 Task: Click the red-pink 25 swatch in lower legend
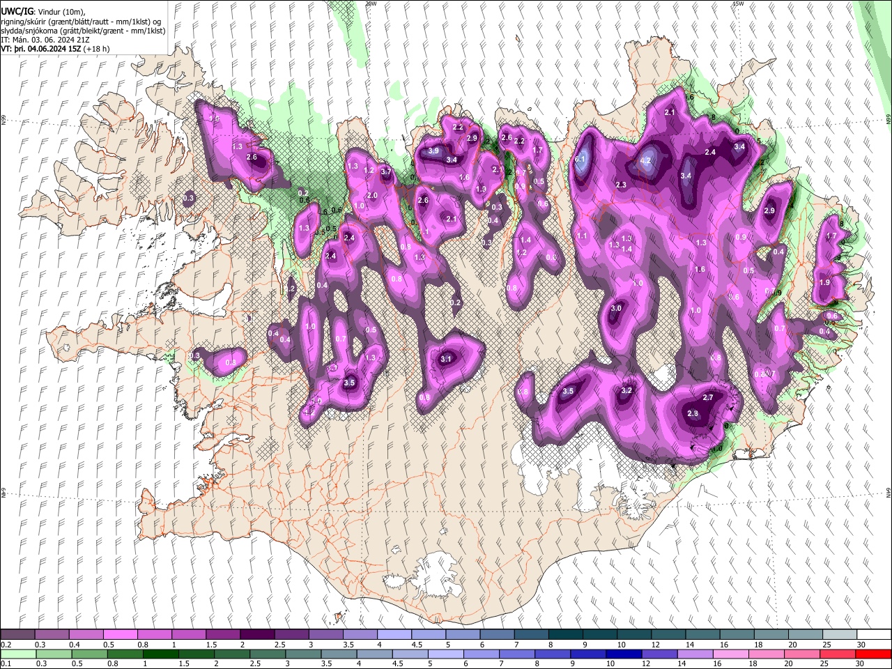[x=837, y=654]
